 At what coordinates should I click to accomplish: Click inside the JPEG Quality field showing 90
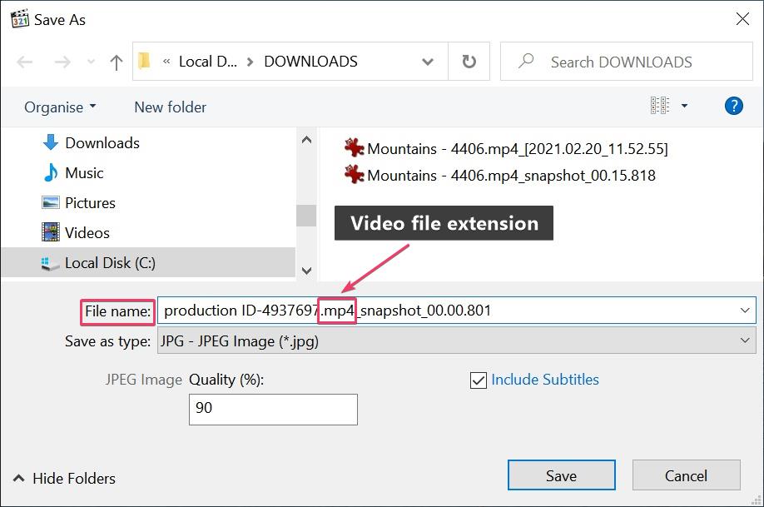coord(275,409)
